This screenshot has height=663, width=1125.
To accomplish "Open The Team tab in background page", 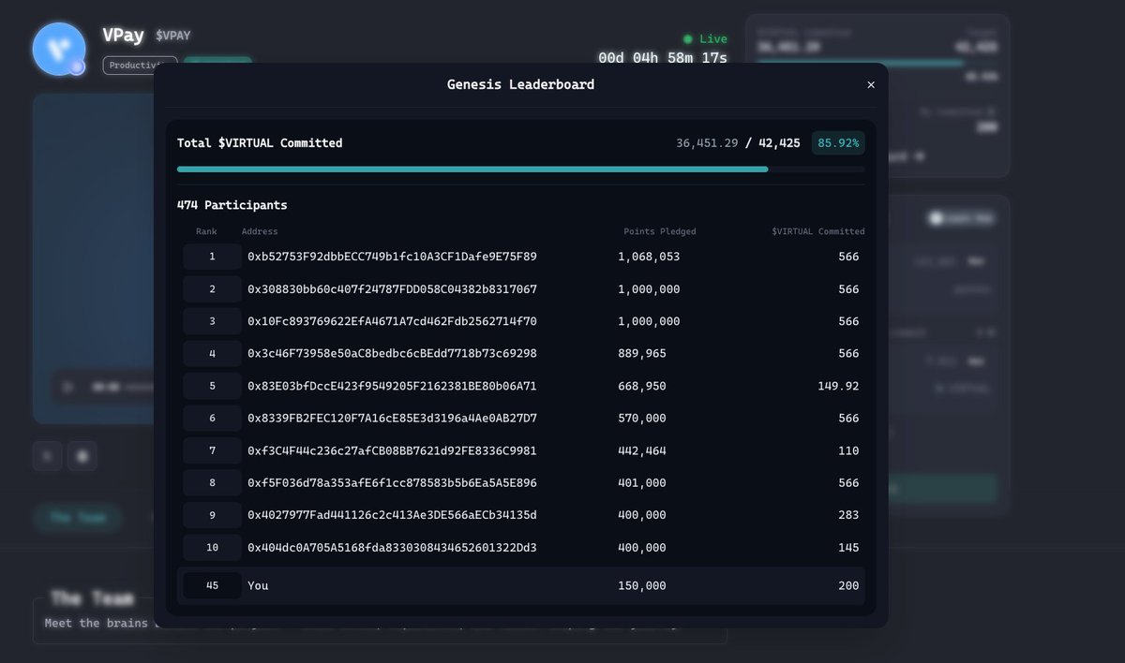I will [x=78, y=517].
